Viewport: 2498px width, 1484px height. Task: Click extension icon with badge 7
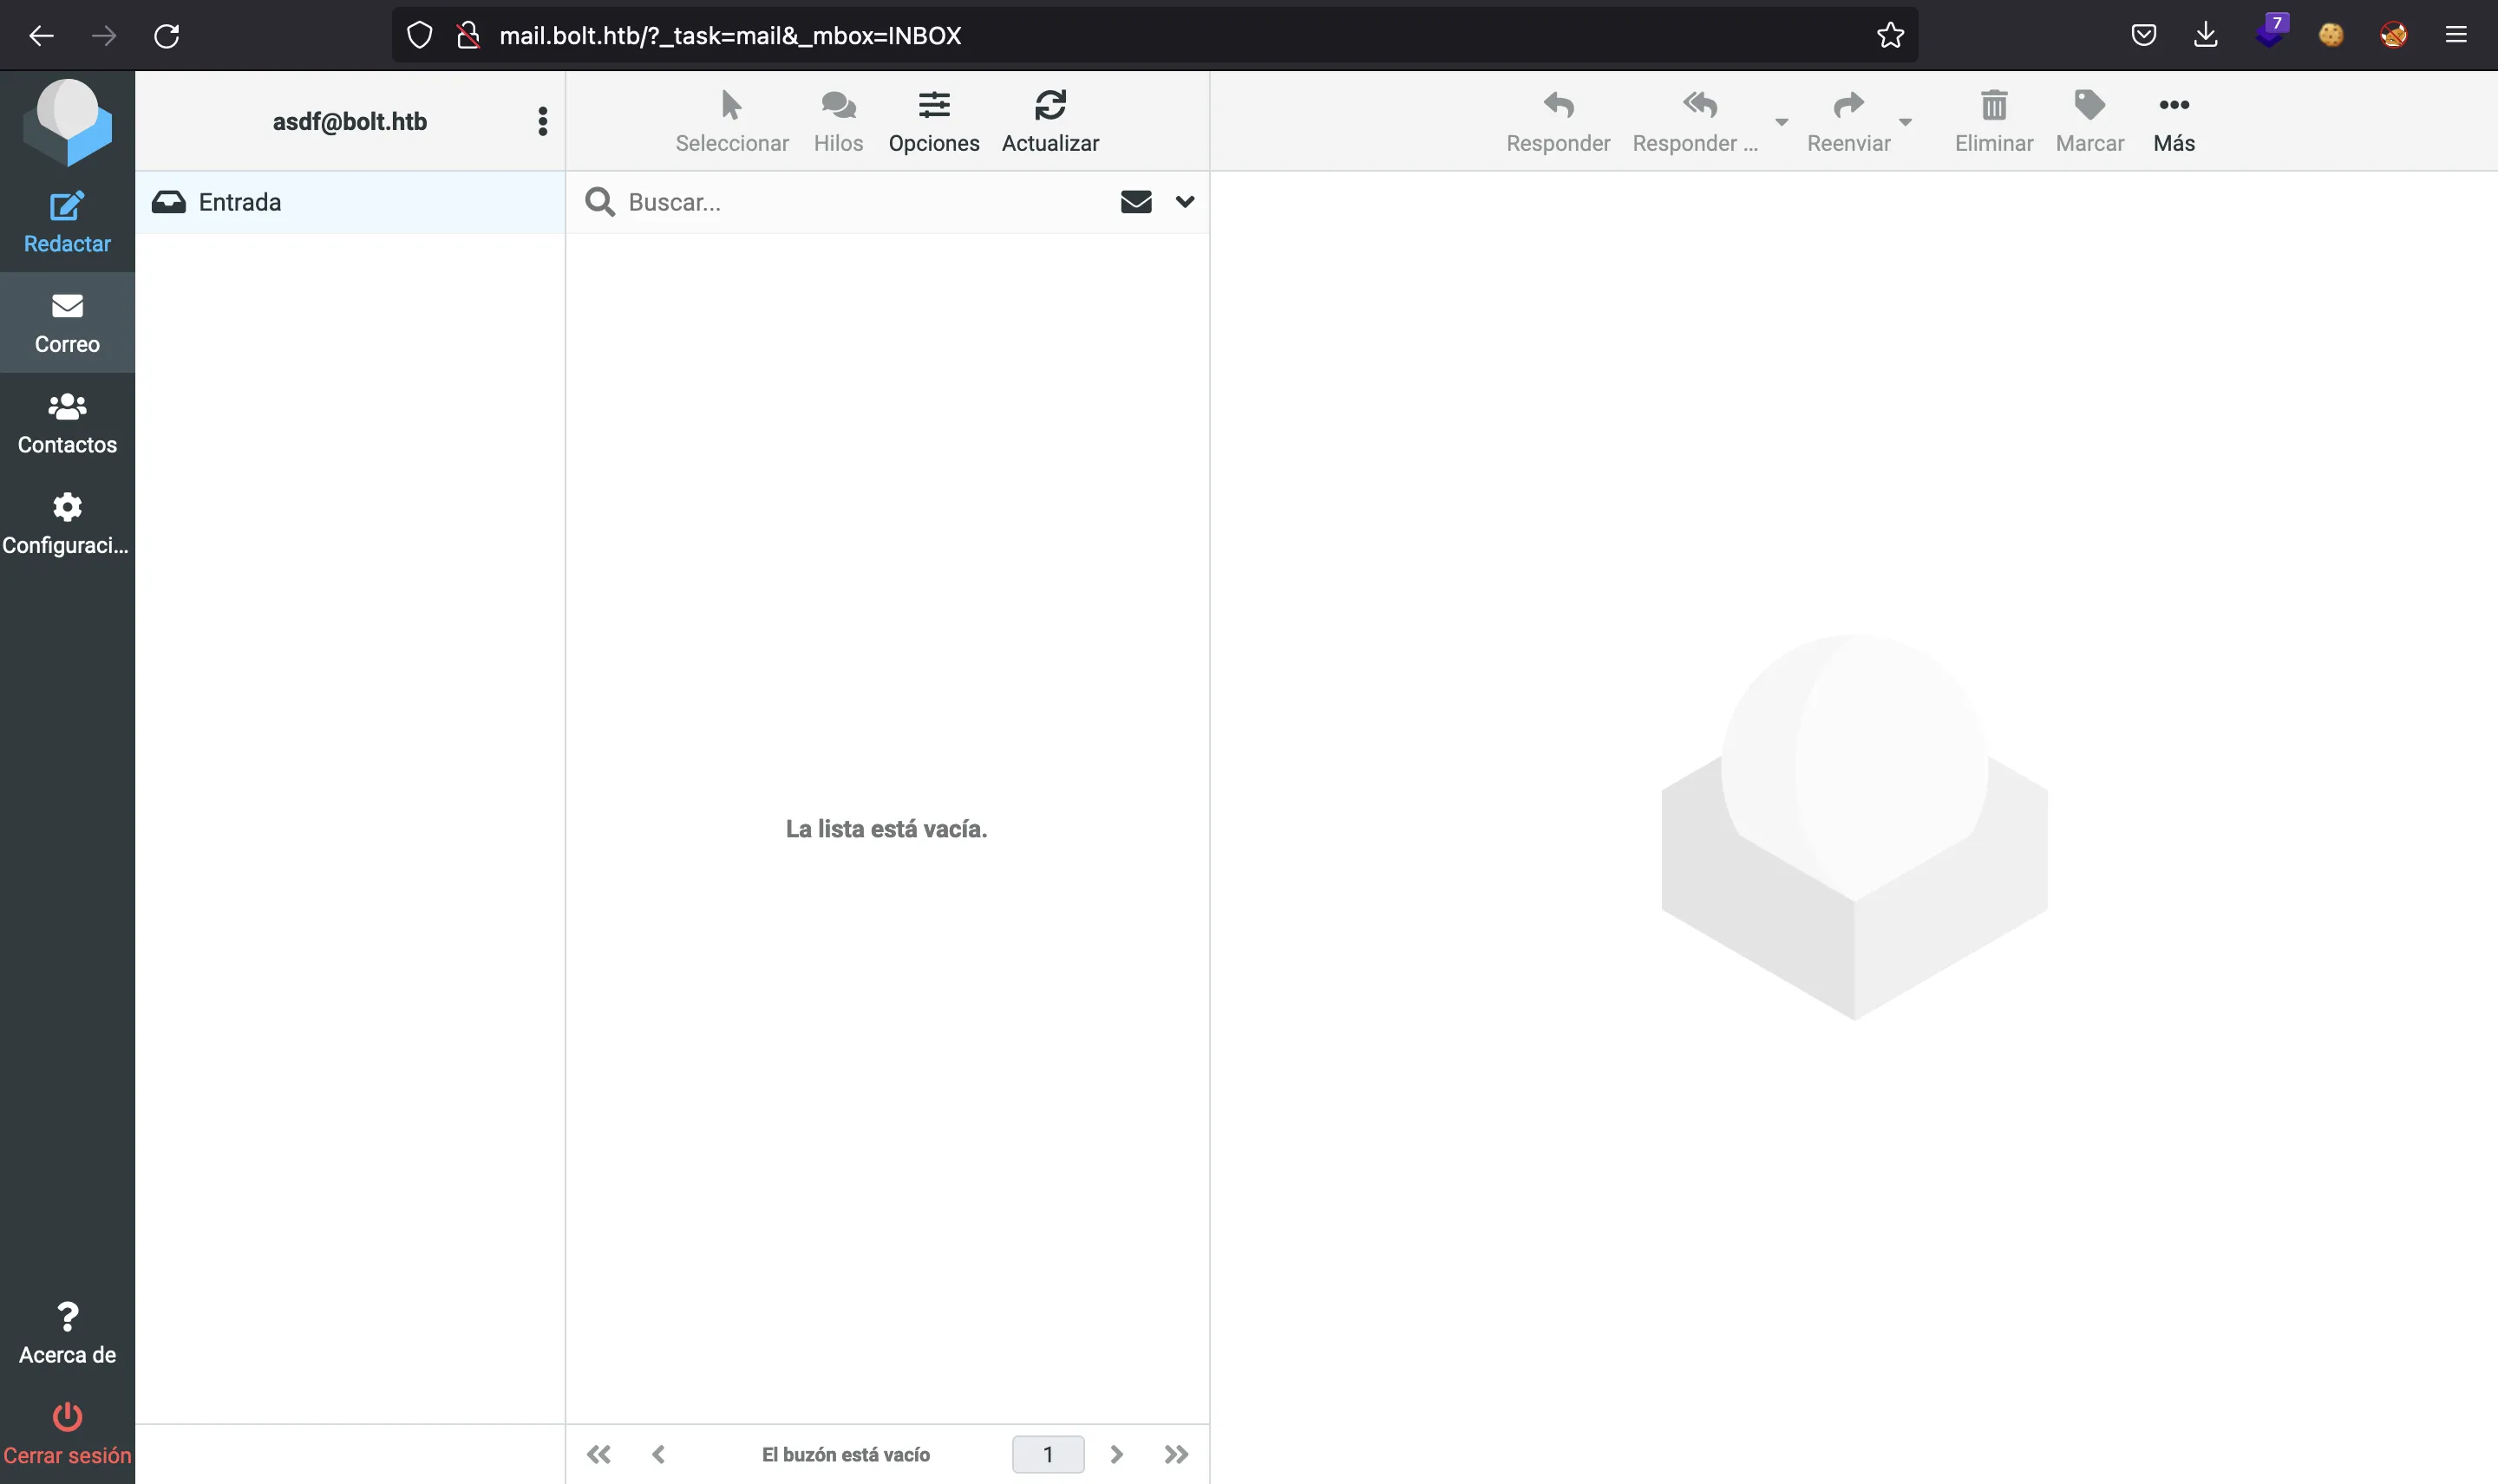(x=2271, y=31)
